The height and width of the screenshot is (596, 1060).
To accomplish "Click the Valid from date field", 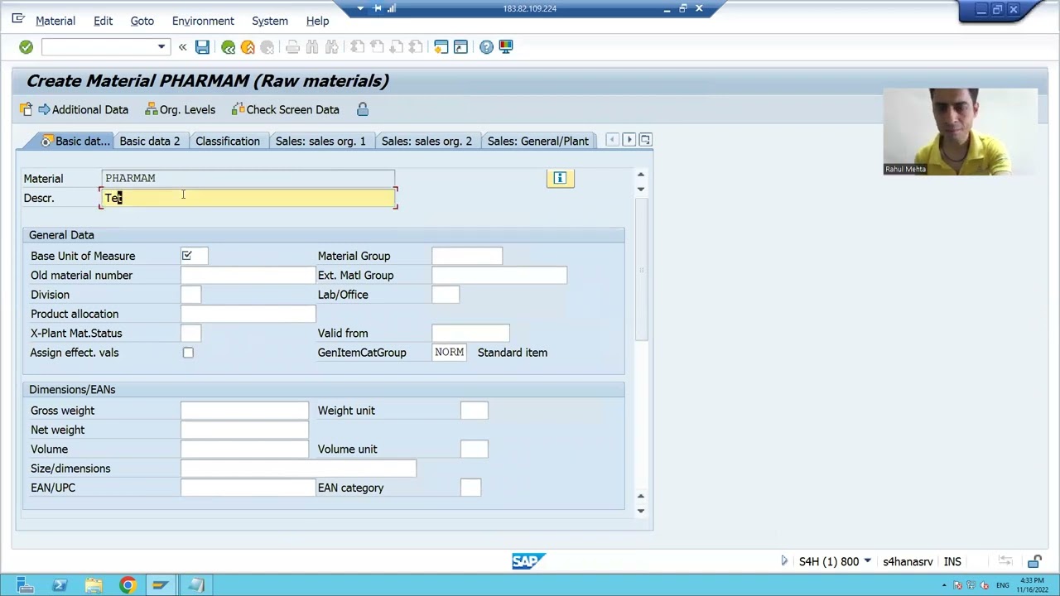I will [x=470, y=333].
